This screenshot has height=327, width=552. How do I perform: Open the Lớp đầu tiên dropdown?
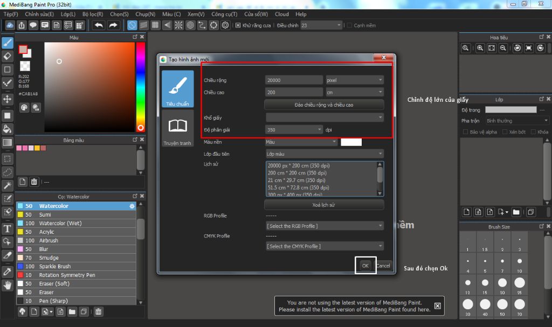(x=325, y=154)
